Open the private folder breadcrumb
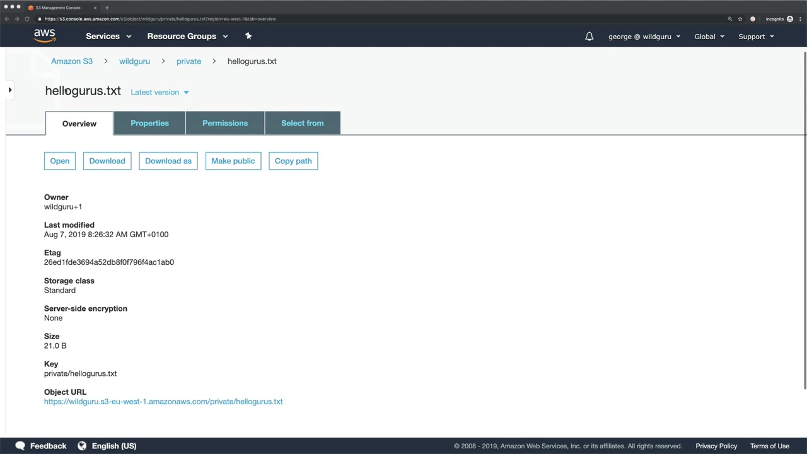The height and width of the screenshot is (454, 807). (189, 61)
